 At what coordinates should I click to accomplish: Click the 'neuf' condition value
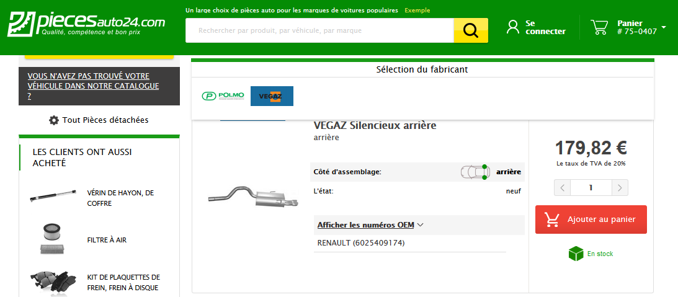(x=513, y=191)
